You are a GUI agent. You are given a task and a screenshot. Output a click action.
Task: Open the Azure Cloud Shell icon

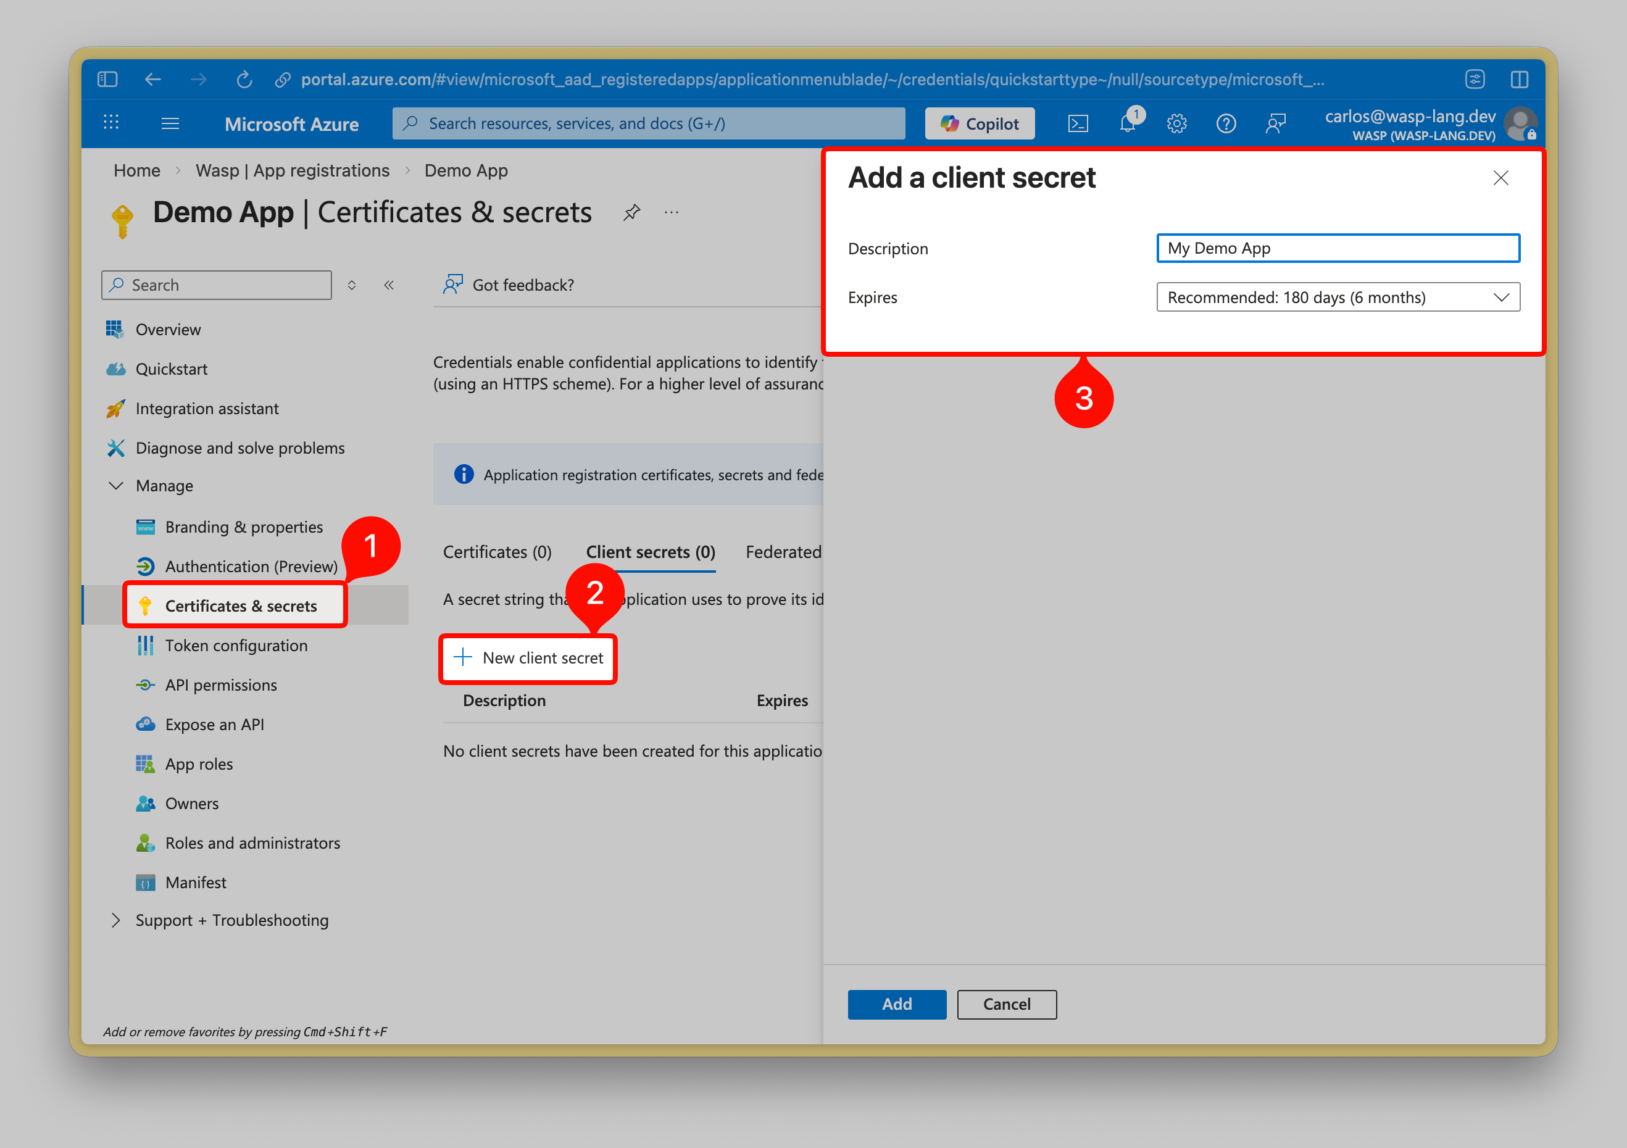point(1078,124)
